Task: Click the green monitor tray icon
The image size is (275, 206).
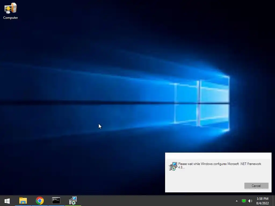Action: (244, 201)
